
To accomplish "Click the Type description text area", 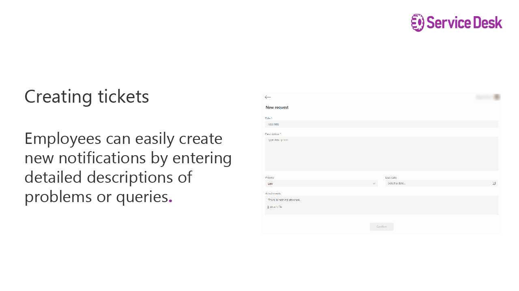I will tap(381, 154).
